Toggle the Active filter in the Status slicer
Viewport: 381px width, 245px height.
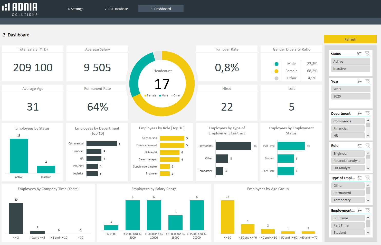[350, 61]
